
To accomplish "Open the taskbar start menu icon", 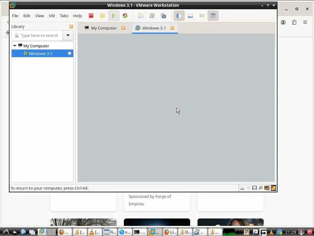I will [6, 232].
